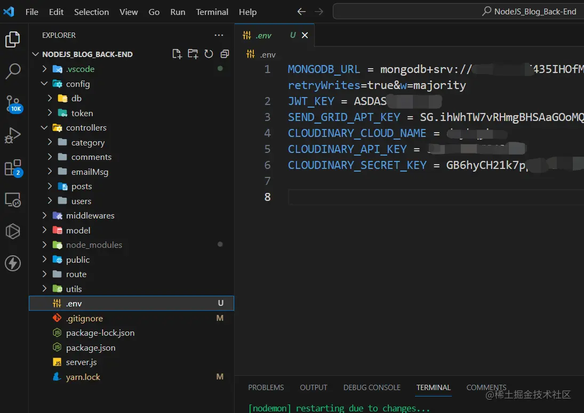This screenshot has height=413, width=584.
Task: Open the Extensions view icon
Action: coord(13,168)
